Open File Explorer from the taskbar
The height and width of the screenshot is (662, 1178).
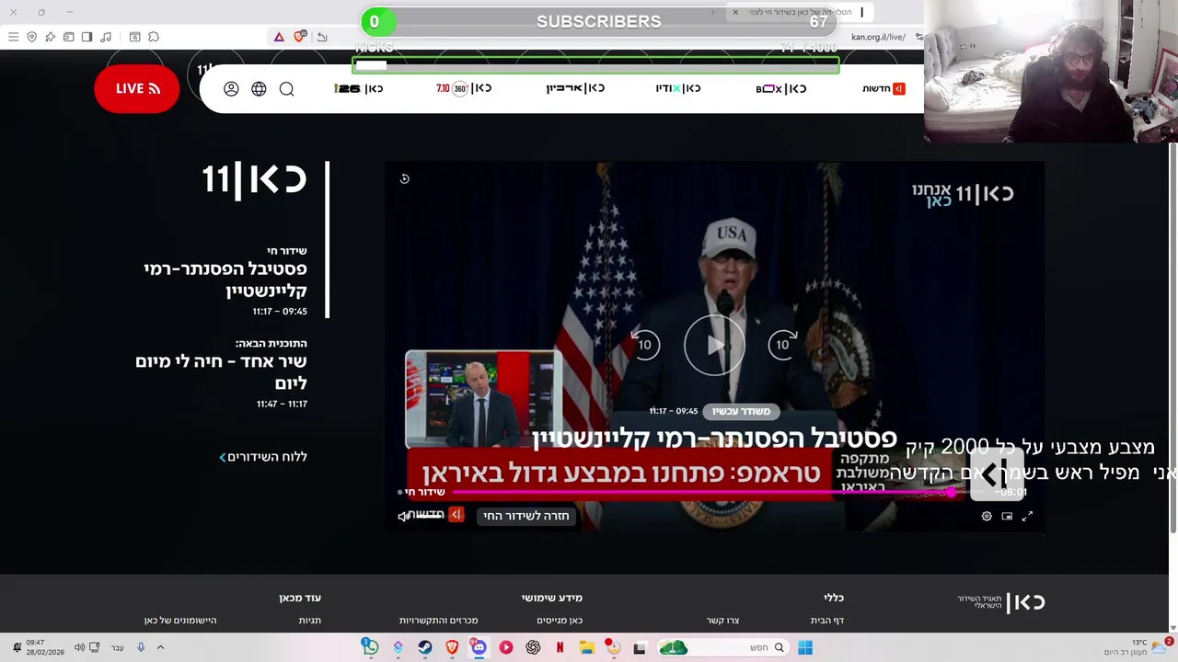[x=586, y=647]
